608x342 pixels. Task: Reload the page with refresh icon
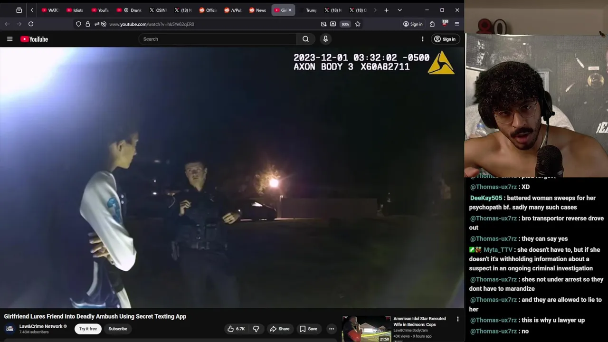[x=31, y=24]
